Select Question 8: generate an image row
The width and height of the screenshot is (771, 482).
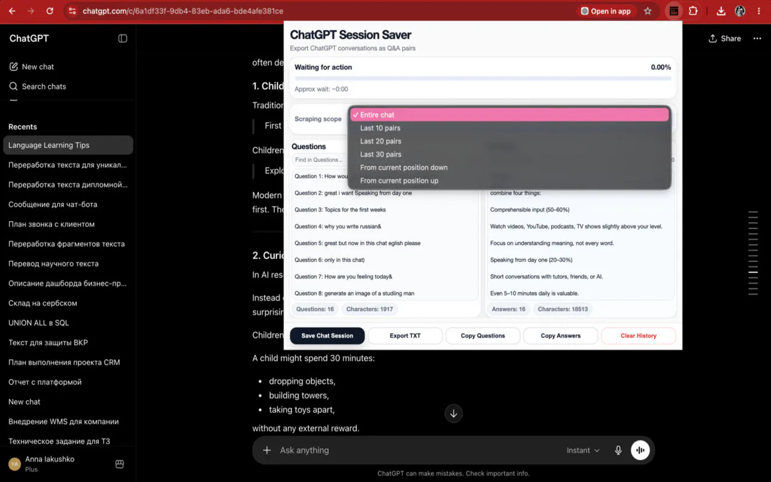pyautogui.click(x=385, y=293)
